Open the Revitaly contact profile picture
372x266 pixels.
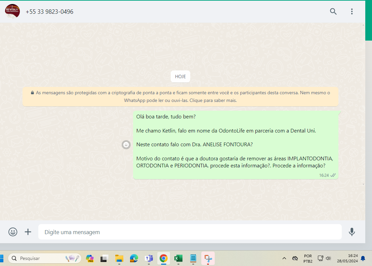coord(12,11)
